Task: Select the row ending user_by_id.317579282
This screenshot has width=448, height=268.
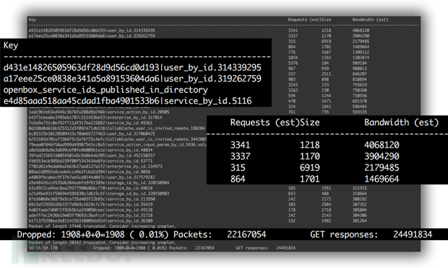Action: click(x=92, y=177)
